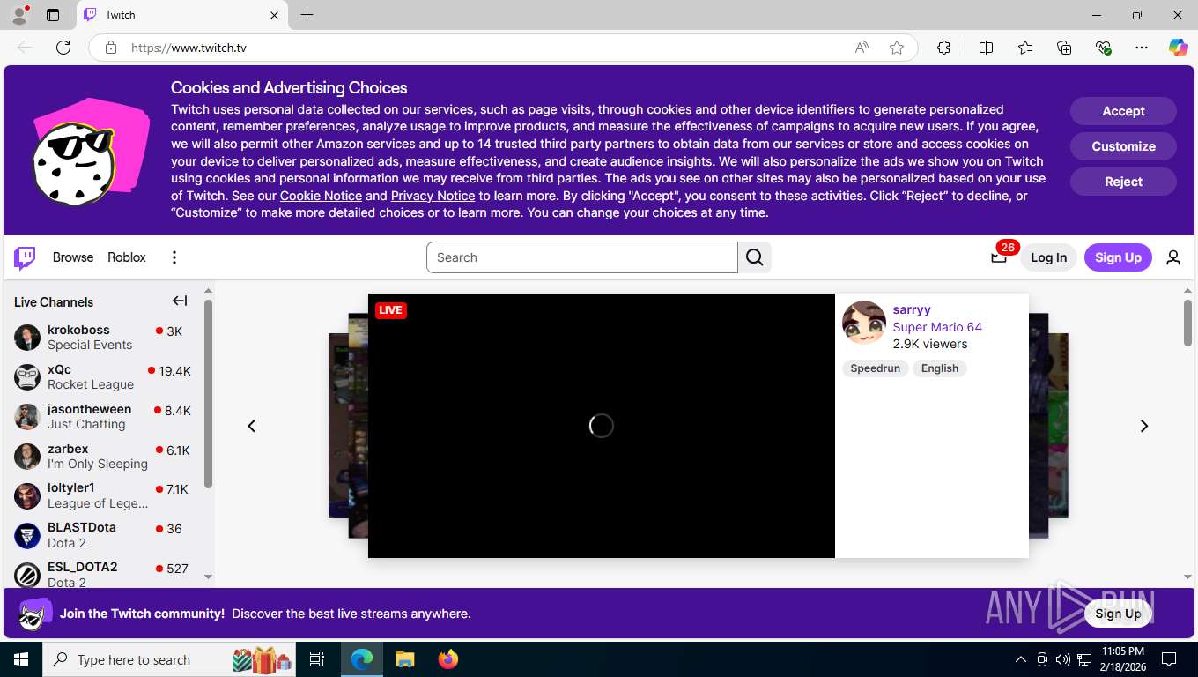Image resolution: width=1198 pixels, height=677 pixels.
Task: Collapse the Live Channels sidebar arrow
Action: [x=180, y=301]
